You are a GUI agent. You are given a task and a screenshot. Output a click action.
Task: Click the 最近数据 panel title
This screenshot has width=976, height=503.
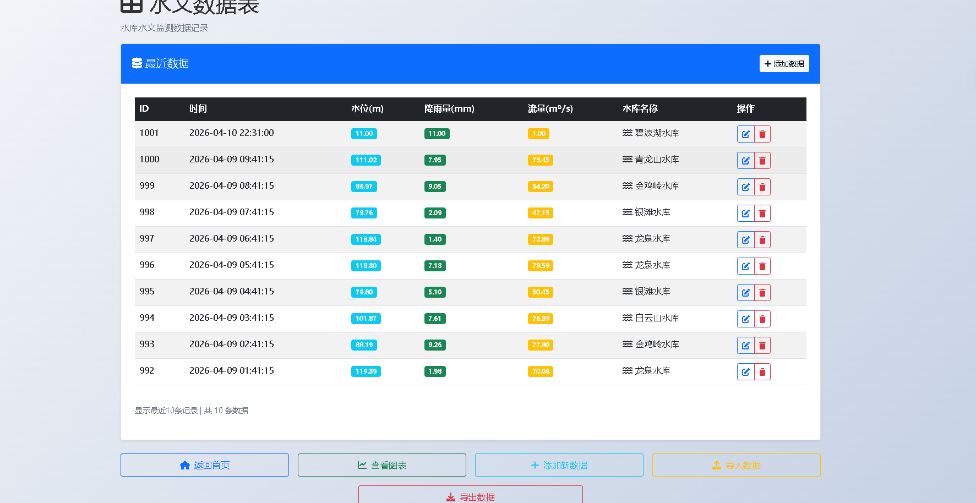(x=167, y=64)
